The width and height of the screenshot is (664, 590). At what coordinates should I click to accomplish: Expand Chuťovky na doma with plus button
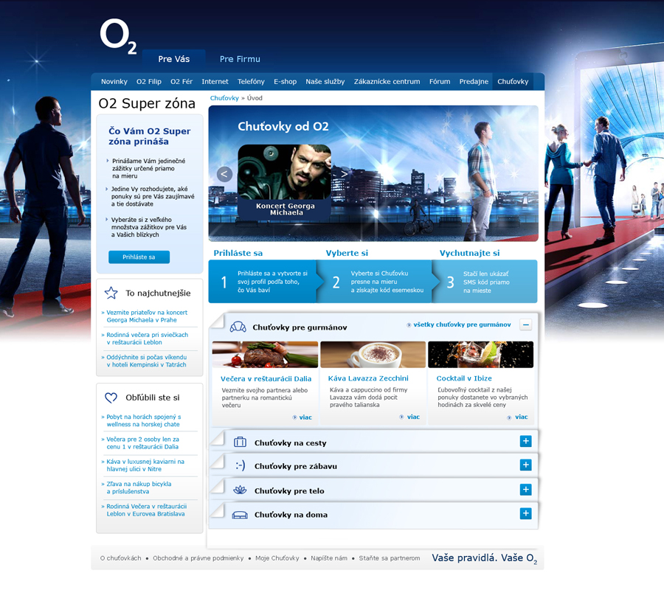(x=525, y=513)
